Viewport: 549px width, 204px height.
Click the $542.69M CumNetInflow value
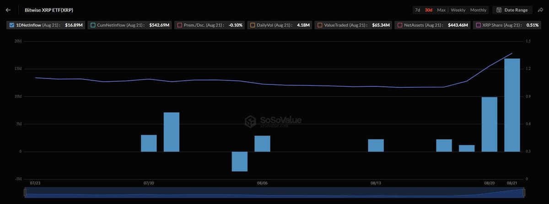click(160, 25)
